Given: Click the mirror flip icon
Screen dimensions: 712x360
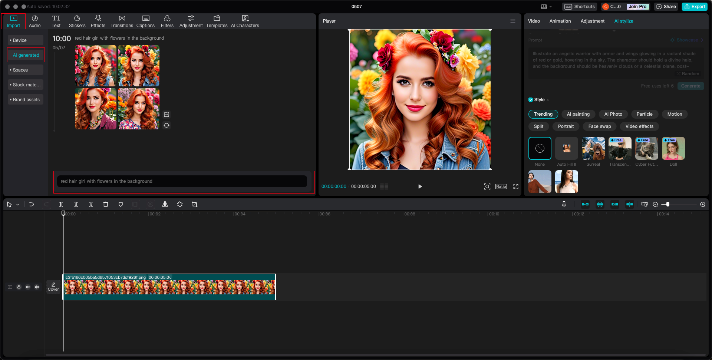Looking at the screenshot, I should [165, 204].
